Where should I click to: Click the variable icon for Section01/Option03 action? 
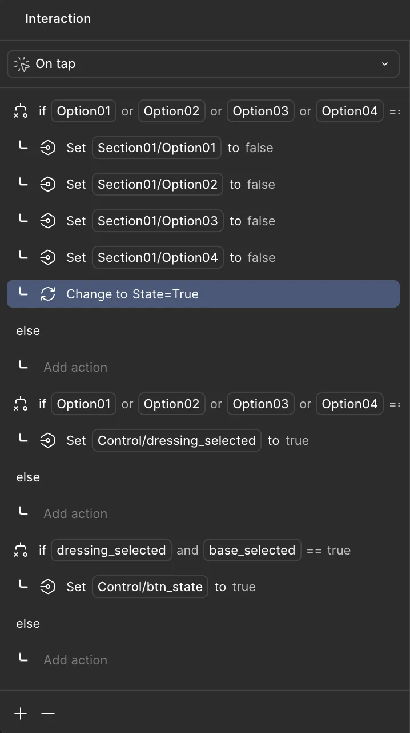pyautogui.click(x=48, y=221)
